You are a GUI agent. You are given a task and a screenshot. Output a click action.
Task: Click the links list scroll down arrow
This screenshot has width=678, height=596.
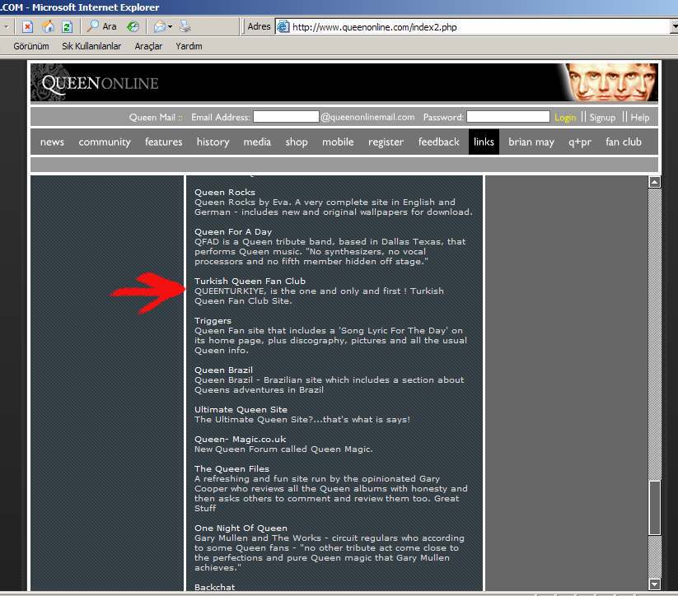click(x=655, y=584)
